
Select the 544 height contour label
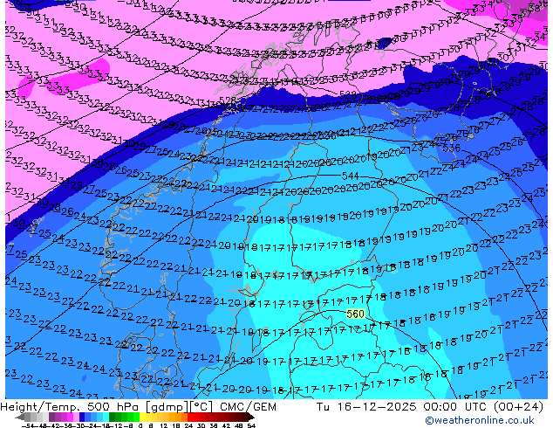coord(350,176)
